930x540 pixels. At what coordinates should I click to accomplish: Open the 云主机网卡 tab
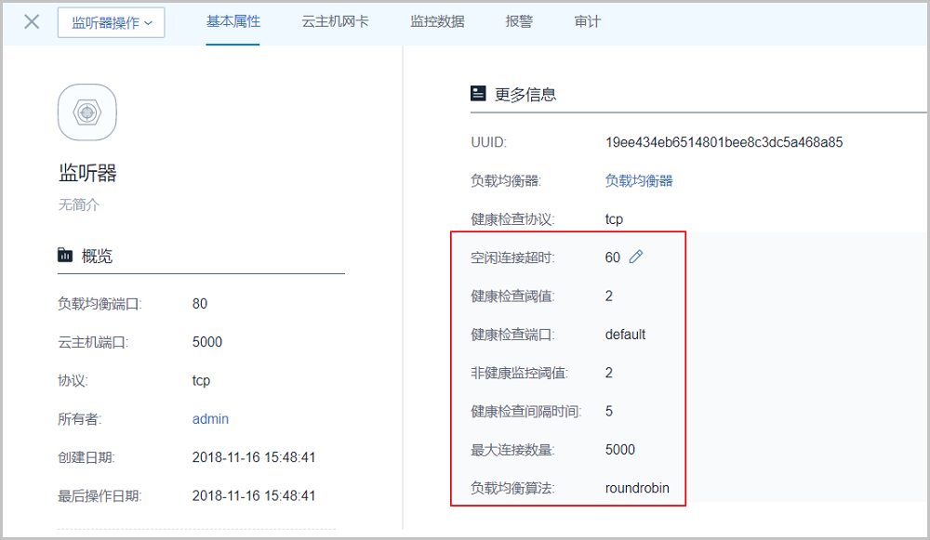coord(335,21)
